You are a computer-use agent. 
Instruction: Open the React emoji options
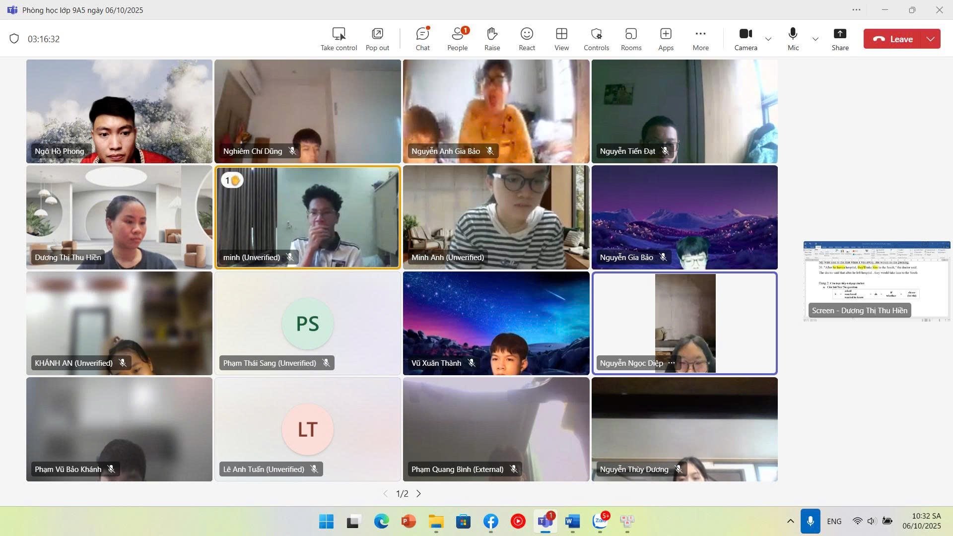point(527,39)
